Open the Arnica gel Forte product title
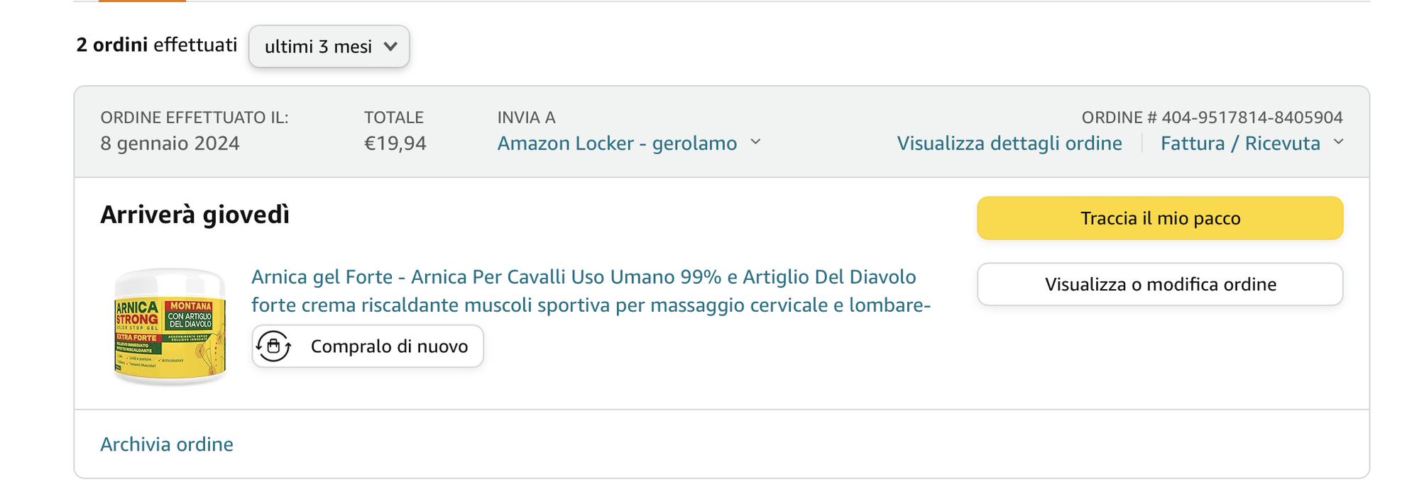The height and width of the screenshot is (496, 1424). 590,291
